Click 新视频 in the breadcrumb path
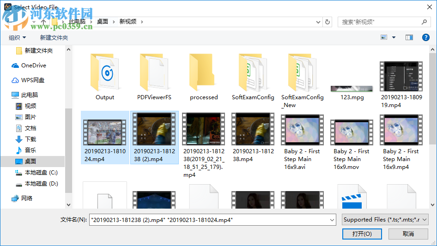Screen dimensions: 437x246 (128, 22)
